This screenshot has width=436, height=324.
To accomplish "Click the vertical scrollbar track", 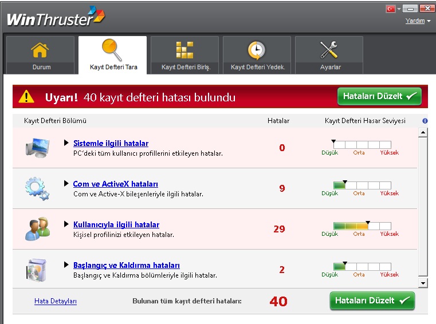I will [423, 207].
